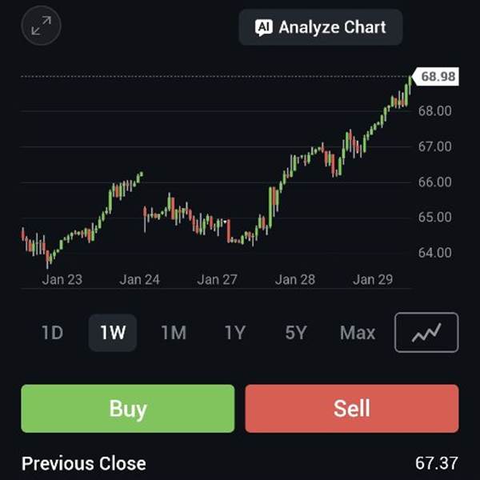Select the 1D time range
Screen dimensions: 480x480
52,333
